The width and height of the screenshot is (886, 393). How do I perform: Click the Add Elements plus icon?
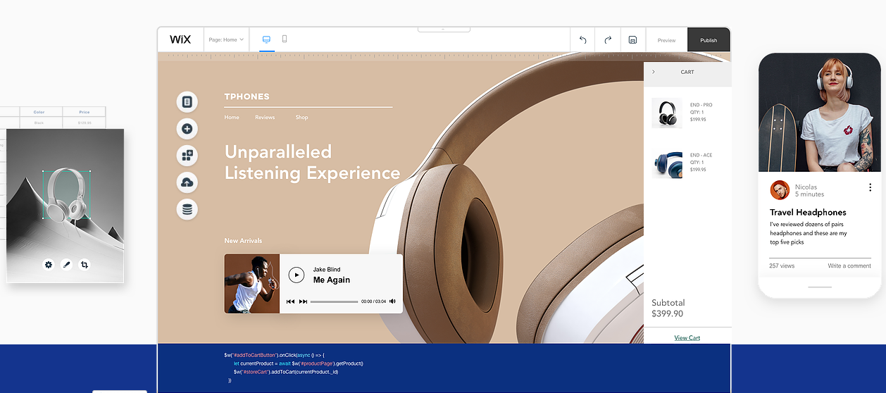click(x=187, y=129)
